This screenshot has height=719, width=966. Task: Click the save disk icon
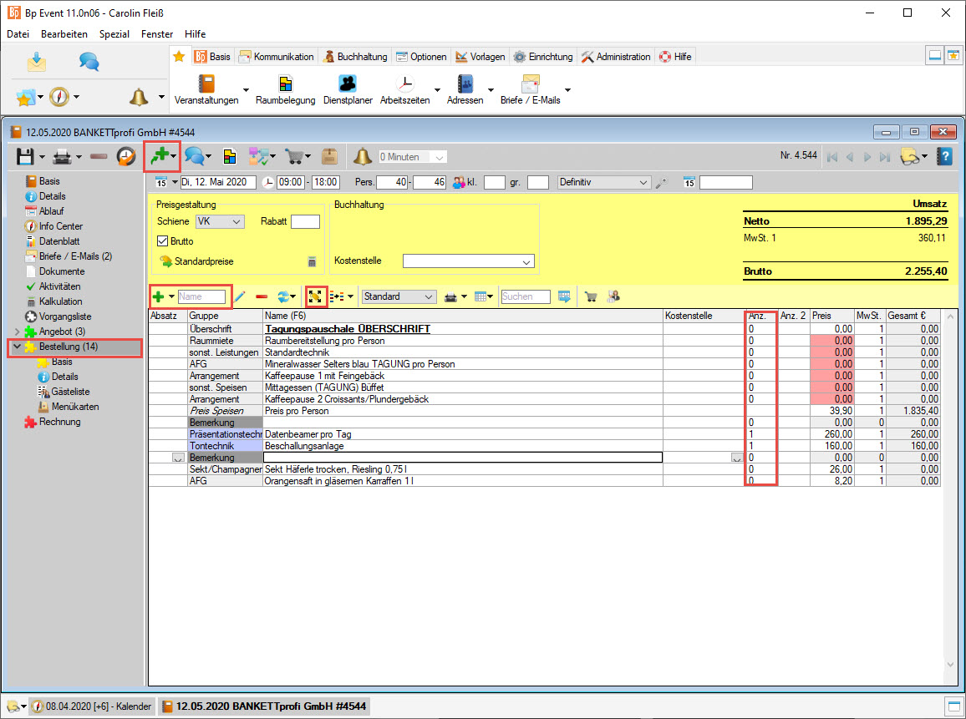25,156
